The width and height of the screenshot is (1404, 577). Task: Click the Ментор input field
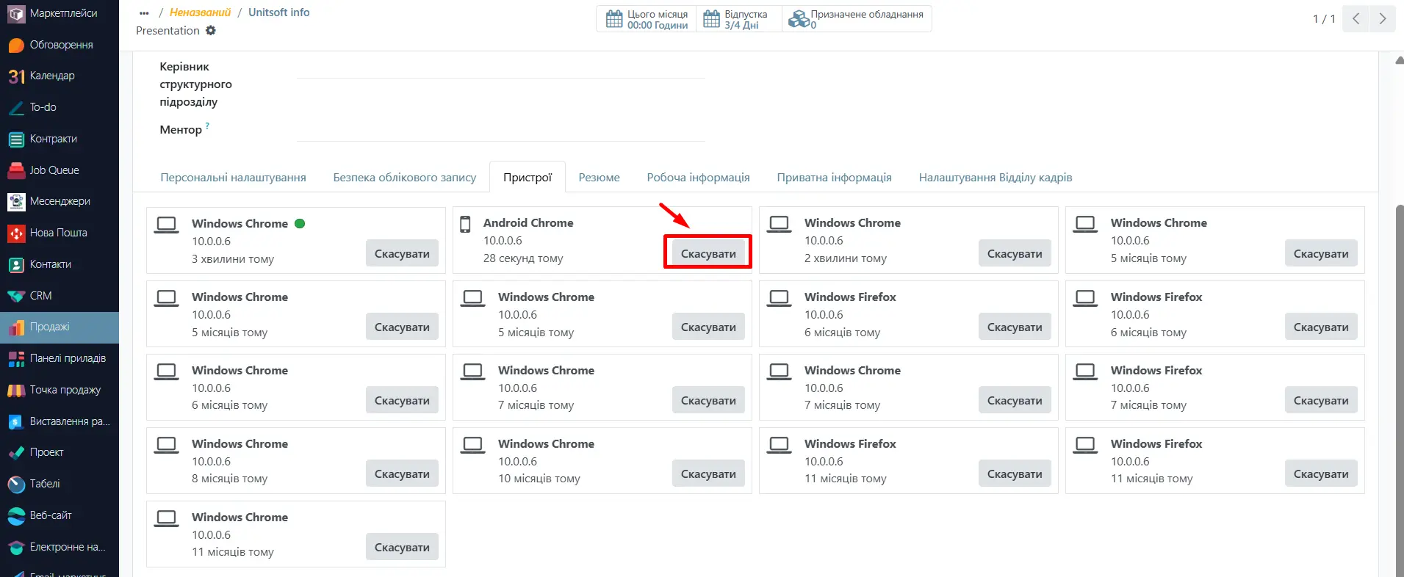(500, 131)
